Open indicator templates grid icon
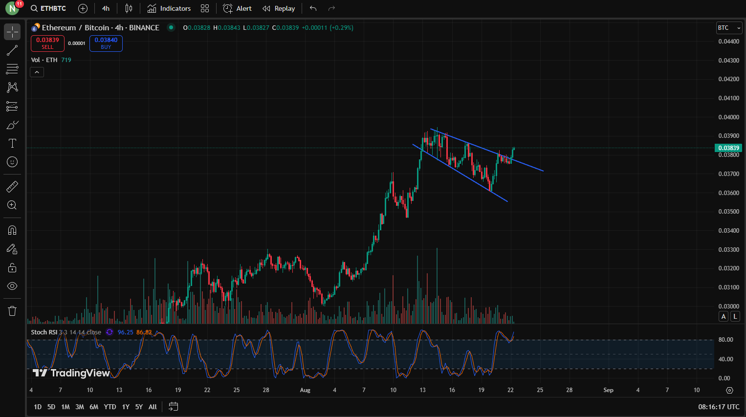The width and height of the screenshot is (746, 417). [205, 8]
